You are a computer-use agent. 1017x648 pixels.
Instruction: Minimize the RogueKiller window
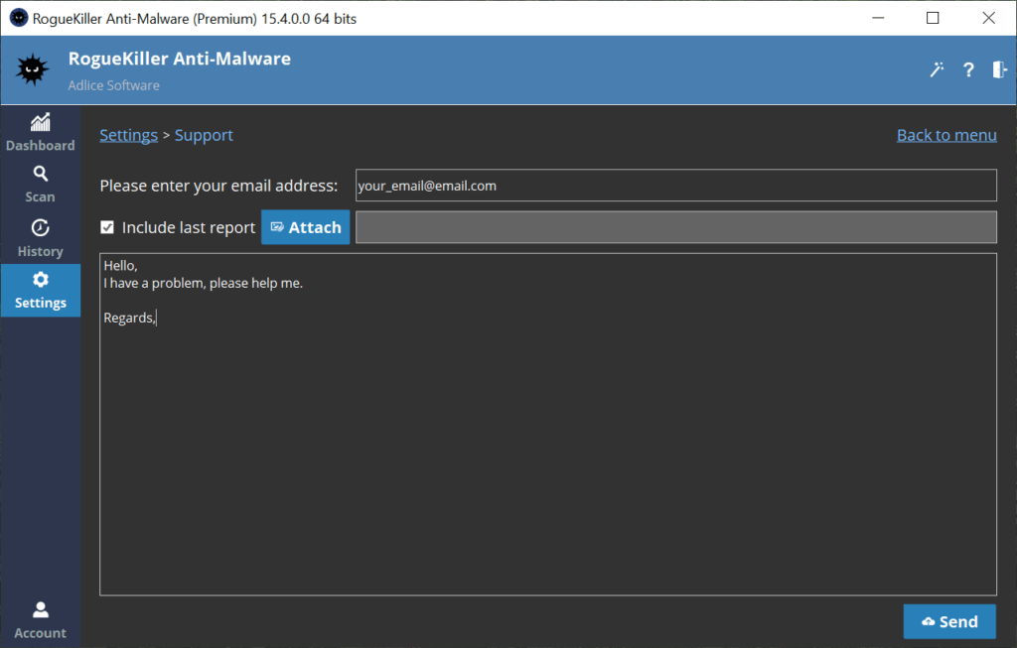[x=876, y=18]
